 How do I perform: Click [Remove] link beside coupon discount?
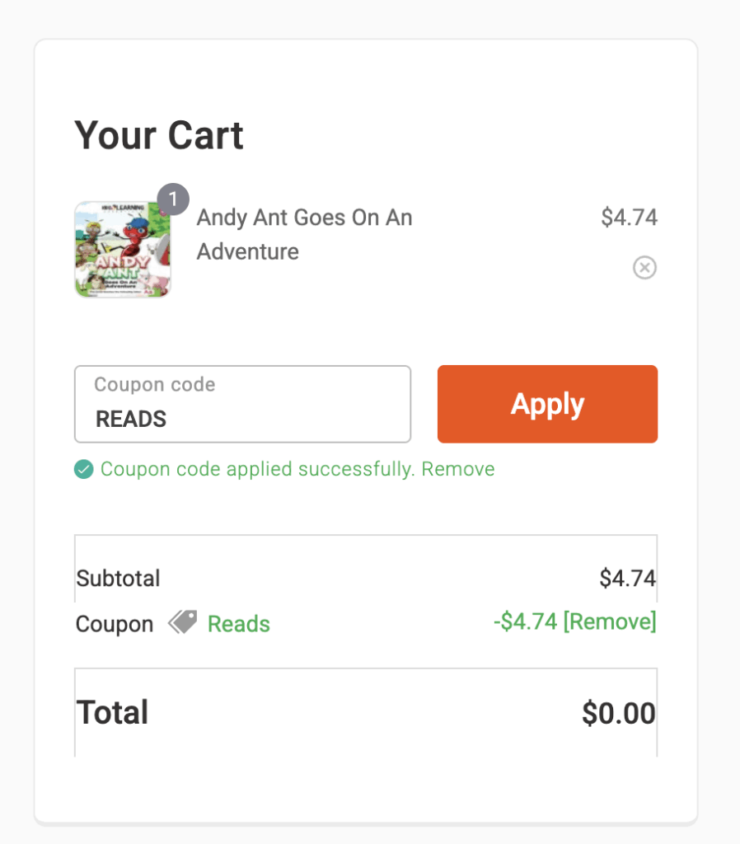610,621
